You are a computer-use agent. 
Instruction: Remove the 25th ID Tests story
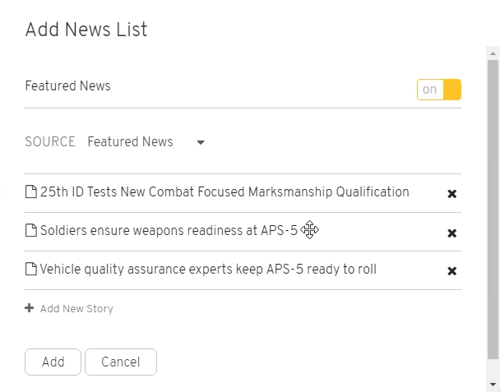click(451, 194)
